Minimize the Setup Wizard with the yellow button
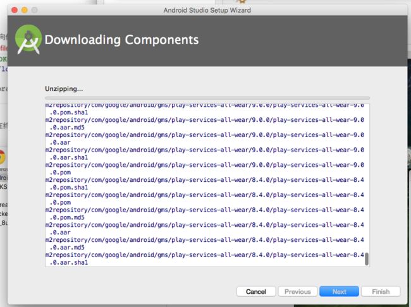This screenshot has height=307, width=411. [25, 10]
